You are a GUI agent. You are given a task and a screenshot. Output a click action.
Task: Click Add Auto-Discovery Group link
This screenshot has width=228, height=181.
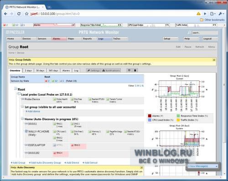(45, 163)
